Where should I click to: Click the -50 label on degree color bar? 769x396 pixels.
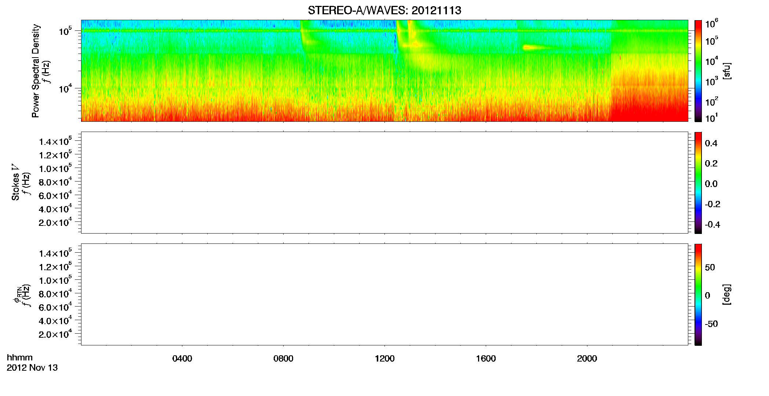[711, 324]
